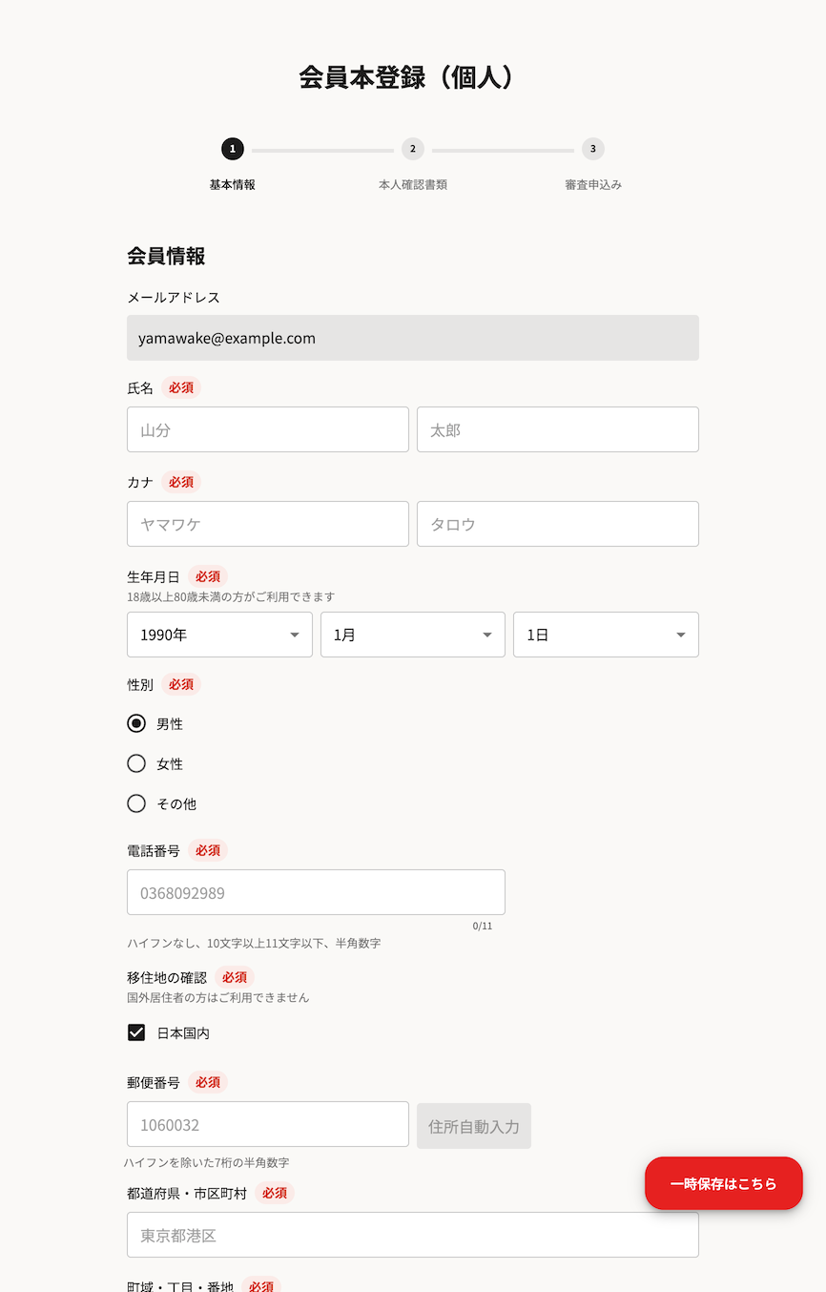Click the disabled email field yamawake@example.com

[x=413, y=338]
